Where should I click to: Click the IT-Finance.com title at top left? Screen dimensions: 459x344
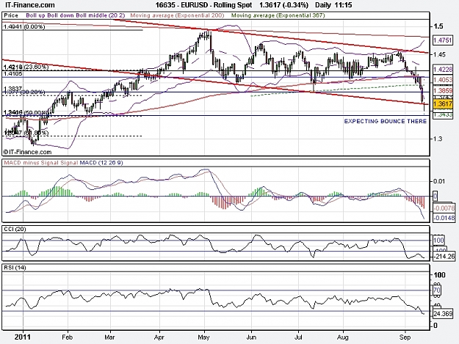tap(29, 5)
